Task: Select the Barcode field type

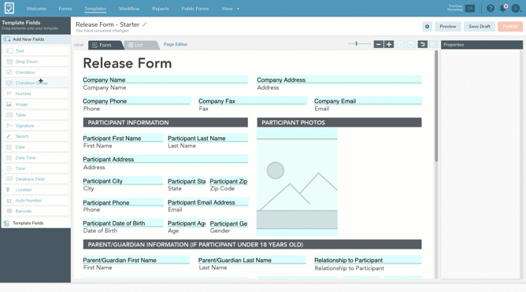Action: [36, 211]
